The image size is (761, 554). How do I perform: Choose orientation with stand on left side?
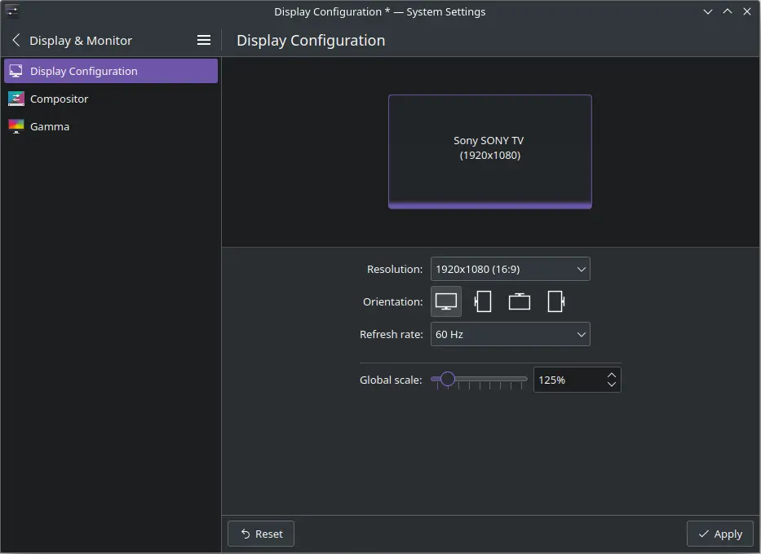pos(483,301)
